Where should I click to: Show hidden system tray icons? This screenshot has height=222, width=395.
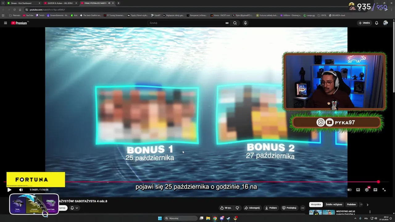tap(355, 218)
